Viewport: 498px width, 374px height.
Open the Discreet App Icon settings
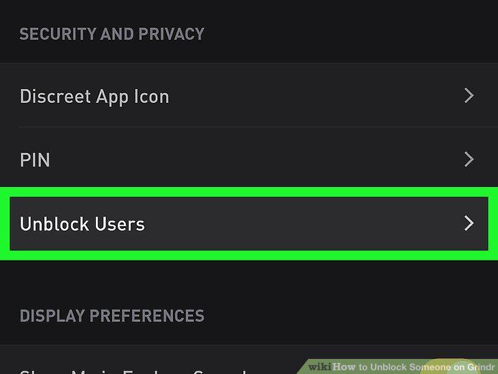tap(249, 95)
